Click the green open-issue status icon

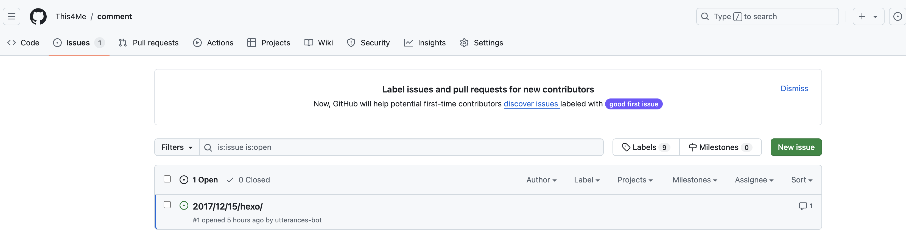184,205
